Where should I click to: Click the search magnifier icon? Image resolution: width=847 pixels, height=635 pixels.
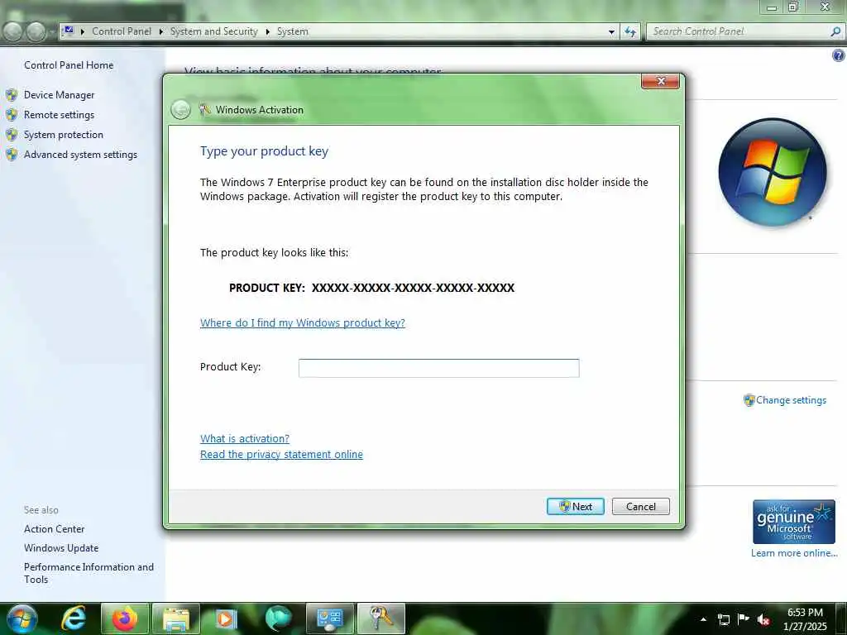(x=835, y=31)
